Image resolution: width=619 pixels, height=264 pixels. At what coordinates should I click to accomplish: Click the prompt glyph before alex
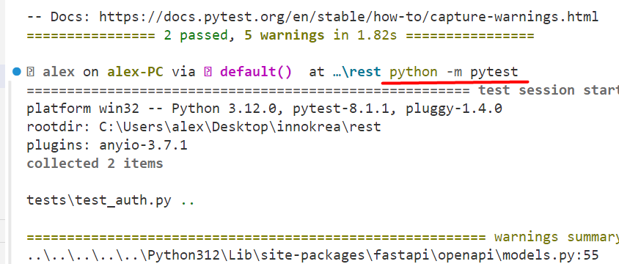(30, 72)
